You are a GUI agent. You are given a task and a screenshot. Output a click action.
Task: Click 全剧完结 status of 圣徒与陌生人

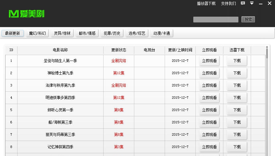(x=119, y=61)
